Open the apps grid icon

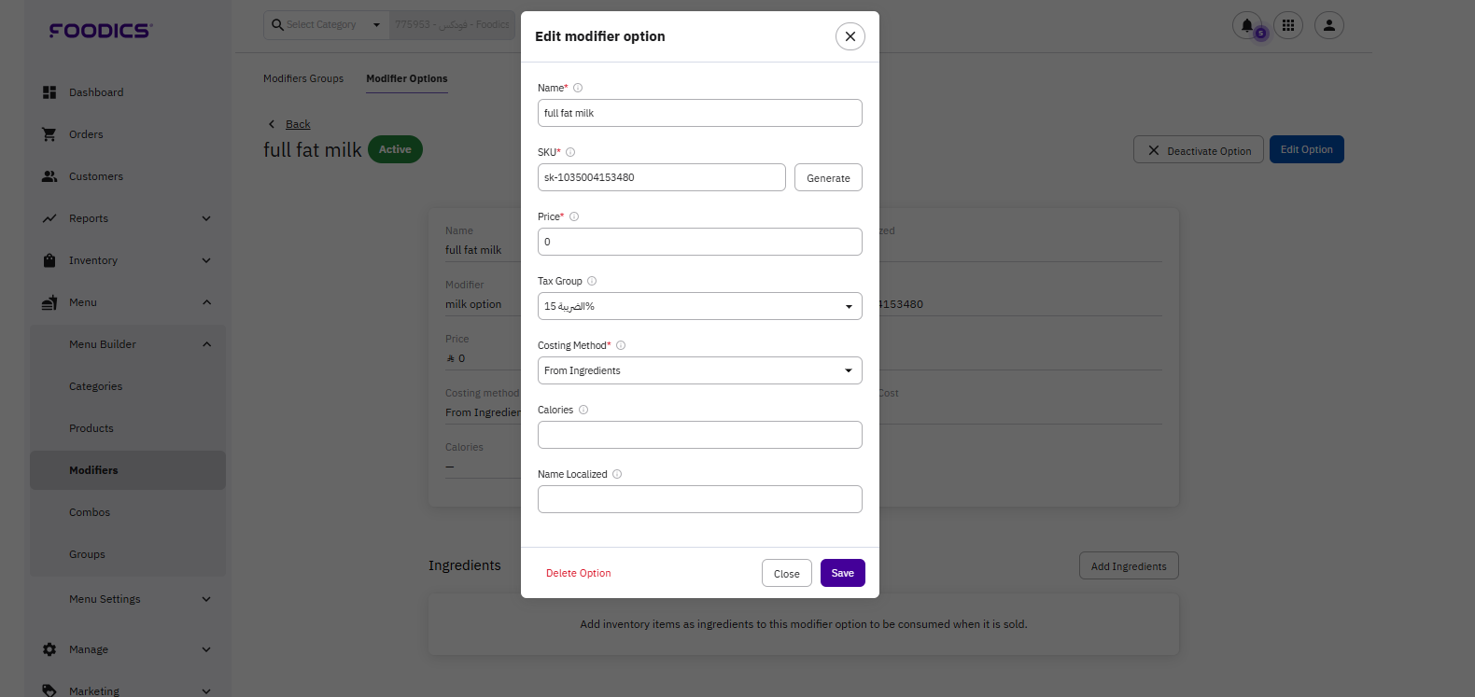click(x=1288, y=26)
